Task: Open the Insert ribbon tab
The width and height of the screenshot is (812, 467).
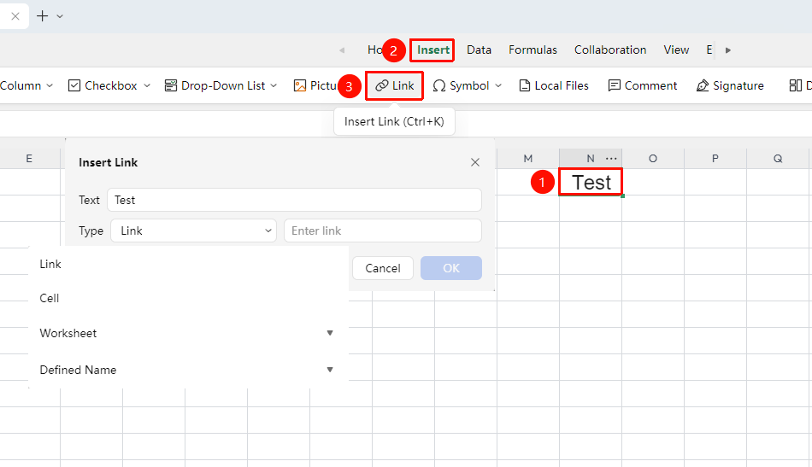Action: (x=433, y=50)
